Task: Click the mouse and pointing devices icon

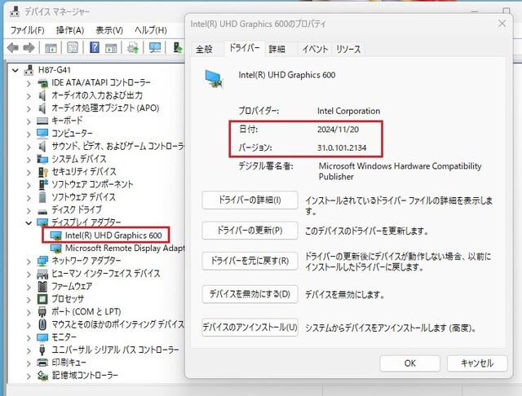Action: click(x=42, y=324)
